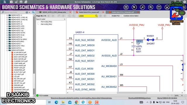
Task: Click the file finder search field
Action: (x=15, y=12)
